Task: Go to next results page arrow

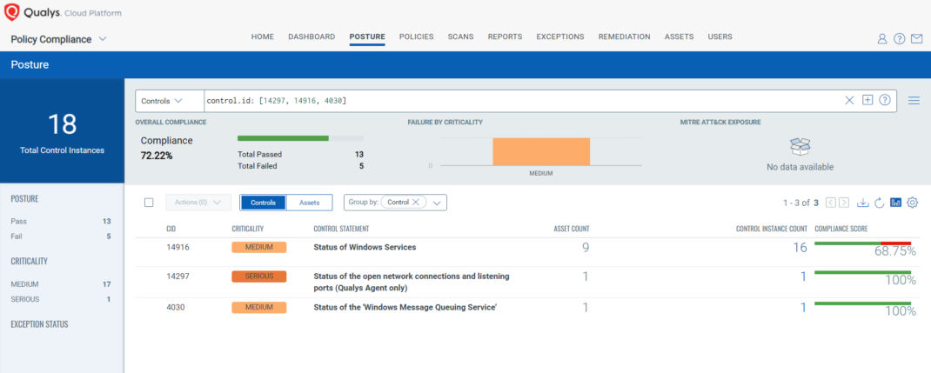Action: pyautogui.click(x=844, y=203)
